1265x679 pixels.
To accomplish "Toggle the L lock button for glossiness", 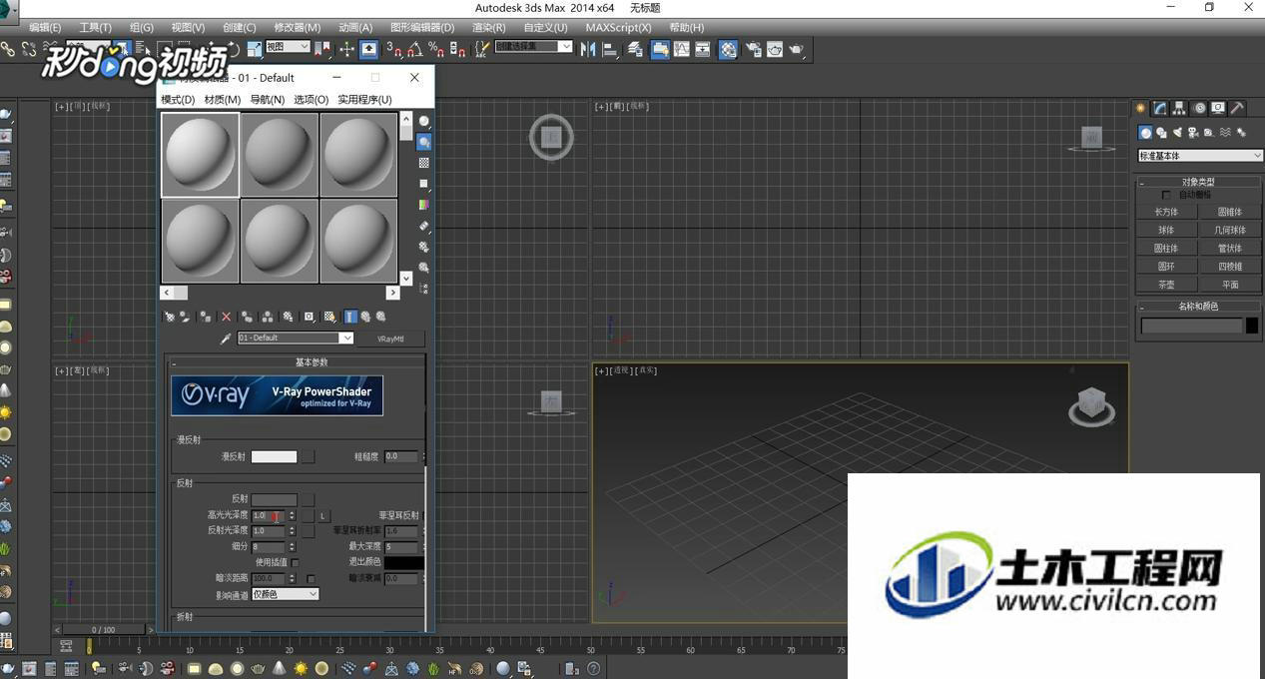I will (322, 515).
